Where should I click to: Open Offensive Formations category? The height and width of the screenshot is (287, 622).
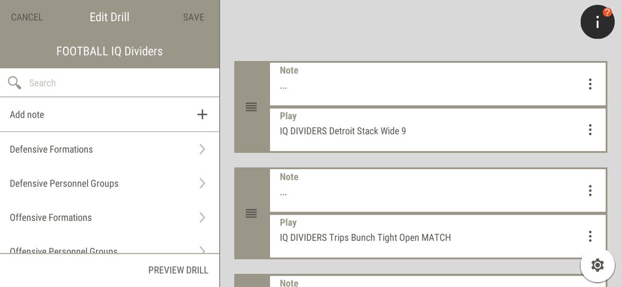tap(110, 218)
